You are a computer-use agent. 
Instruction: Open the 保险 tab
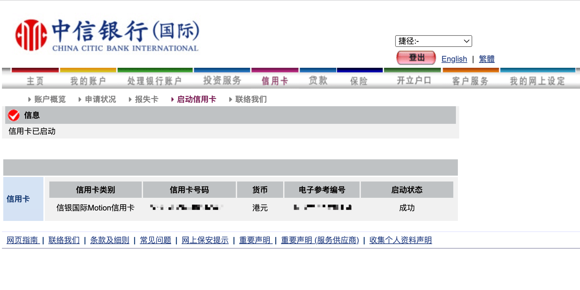pos(359,81)
